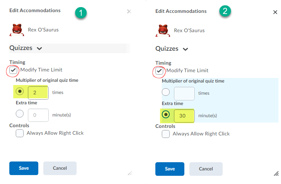This screenshot has height=184, width=281.
Task: Enable Always Allow Right Click in left dialog
Action: [x=20, y=133]
